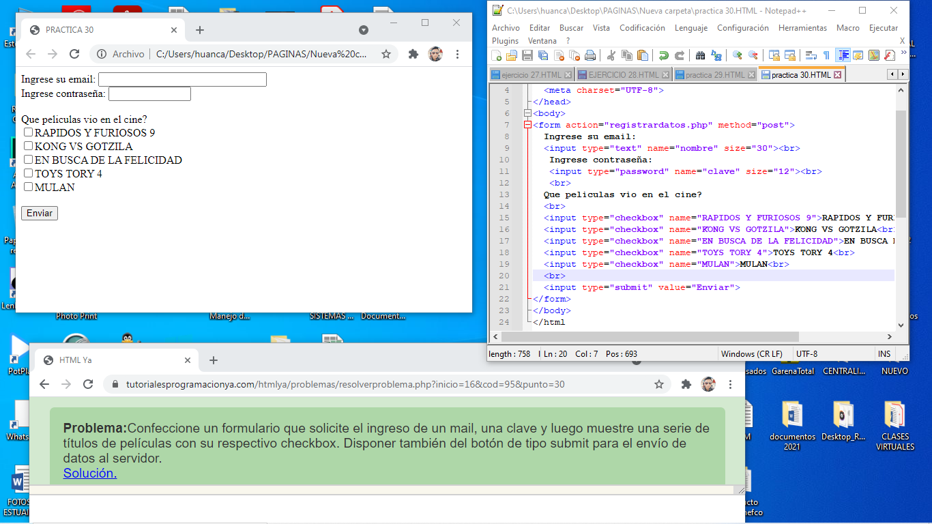Click the Close All documents toolbar icon
Image resolution: width=932 pixels, height=524 pixels.
pyautogui.click(x=574, y=55)
